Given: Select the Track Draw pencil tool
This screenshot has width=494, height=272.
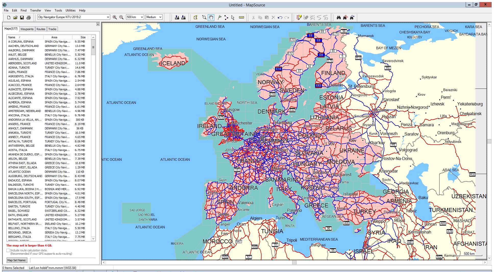Looking at the screenshot, I should (x=299, y=17).
